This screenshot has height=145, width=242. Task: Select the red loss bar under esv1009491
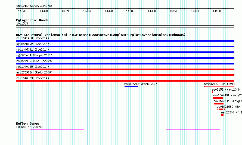tap(218, 98)
